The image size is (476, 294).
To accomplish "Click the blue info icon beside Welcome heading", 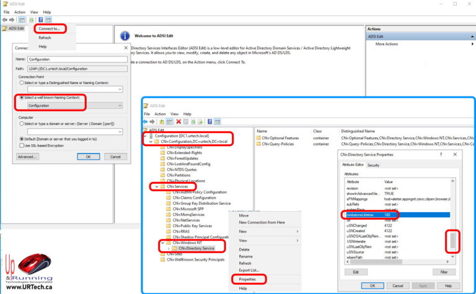I will [125, 37].
